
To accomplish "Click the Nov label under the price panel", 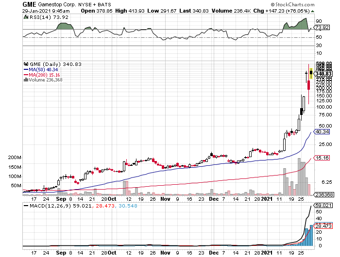I will click(165, 199).
